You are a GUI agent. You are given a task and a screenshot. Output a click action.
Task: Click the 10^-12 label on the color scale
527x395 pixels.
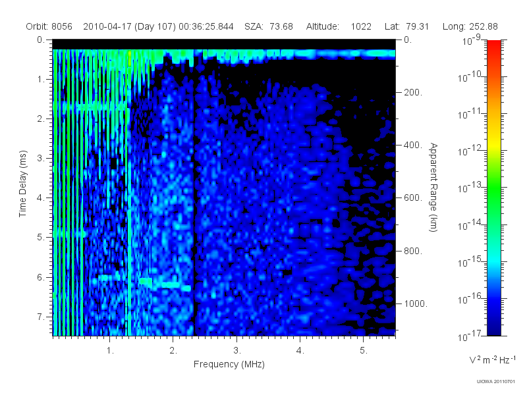pos(470,151)
